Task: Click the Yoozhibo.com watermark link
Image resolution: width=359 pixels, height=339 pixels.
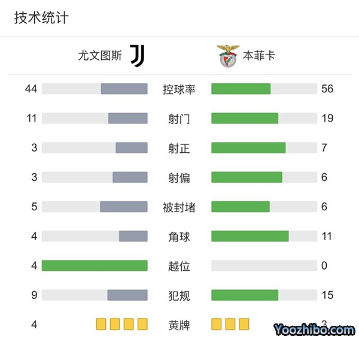Action: 314,329
